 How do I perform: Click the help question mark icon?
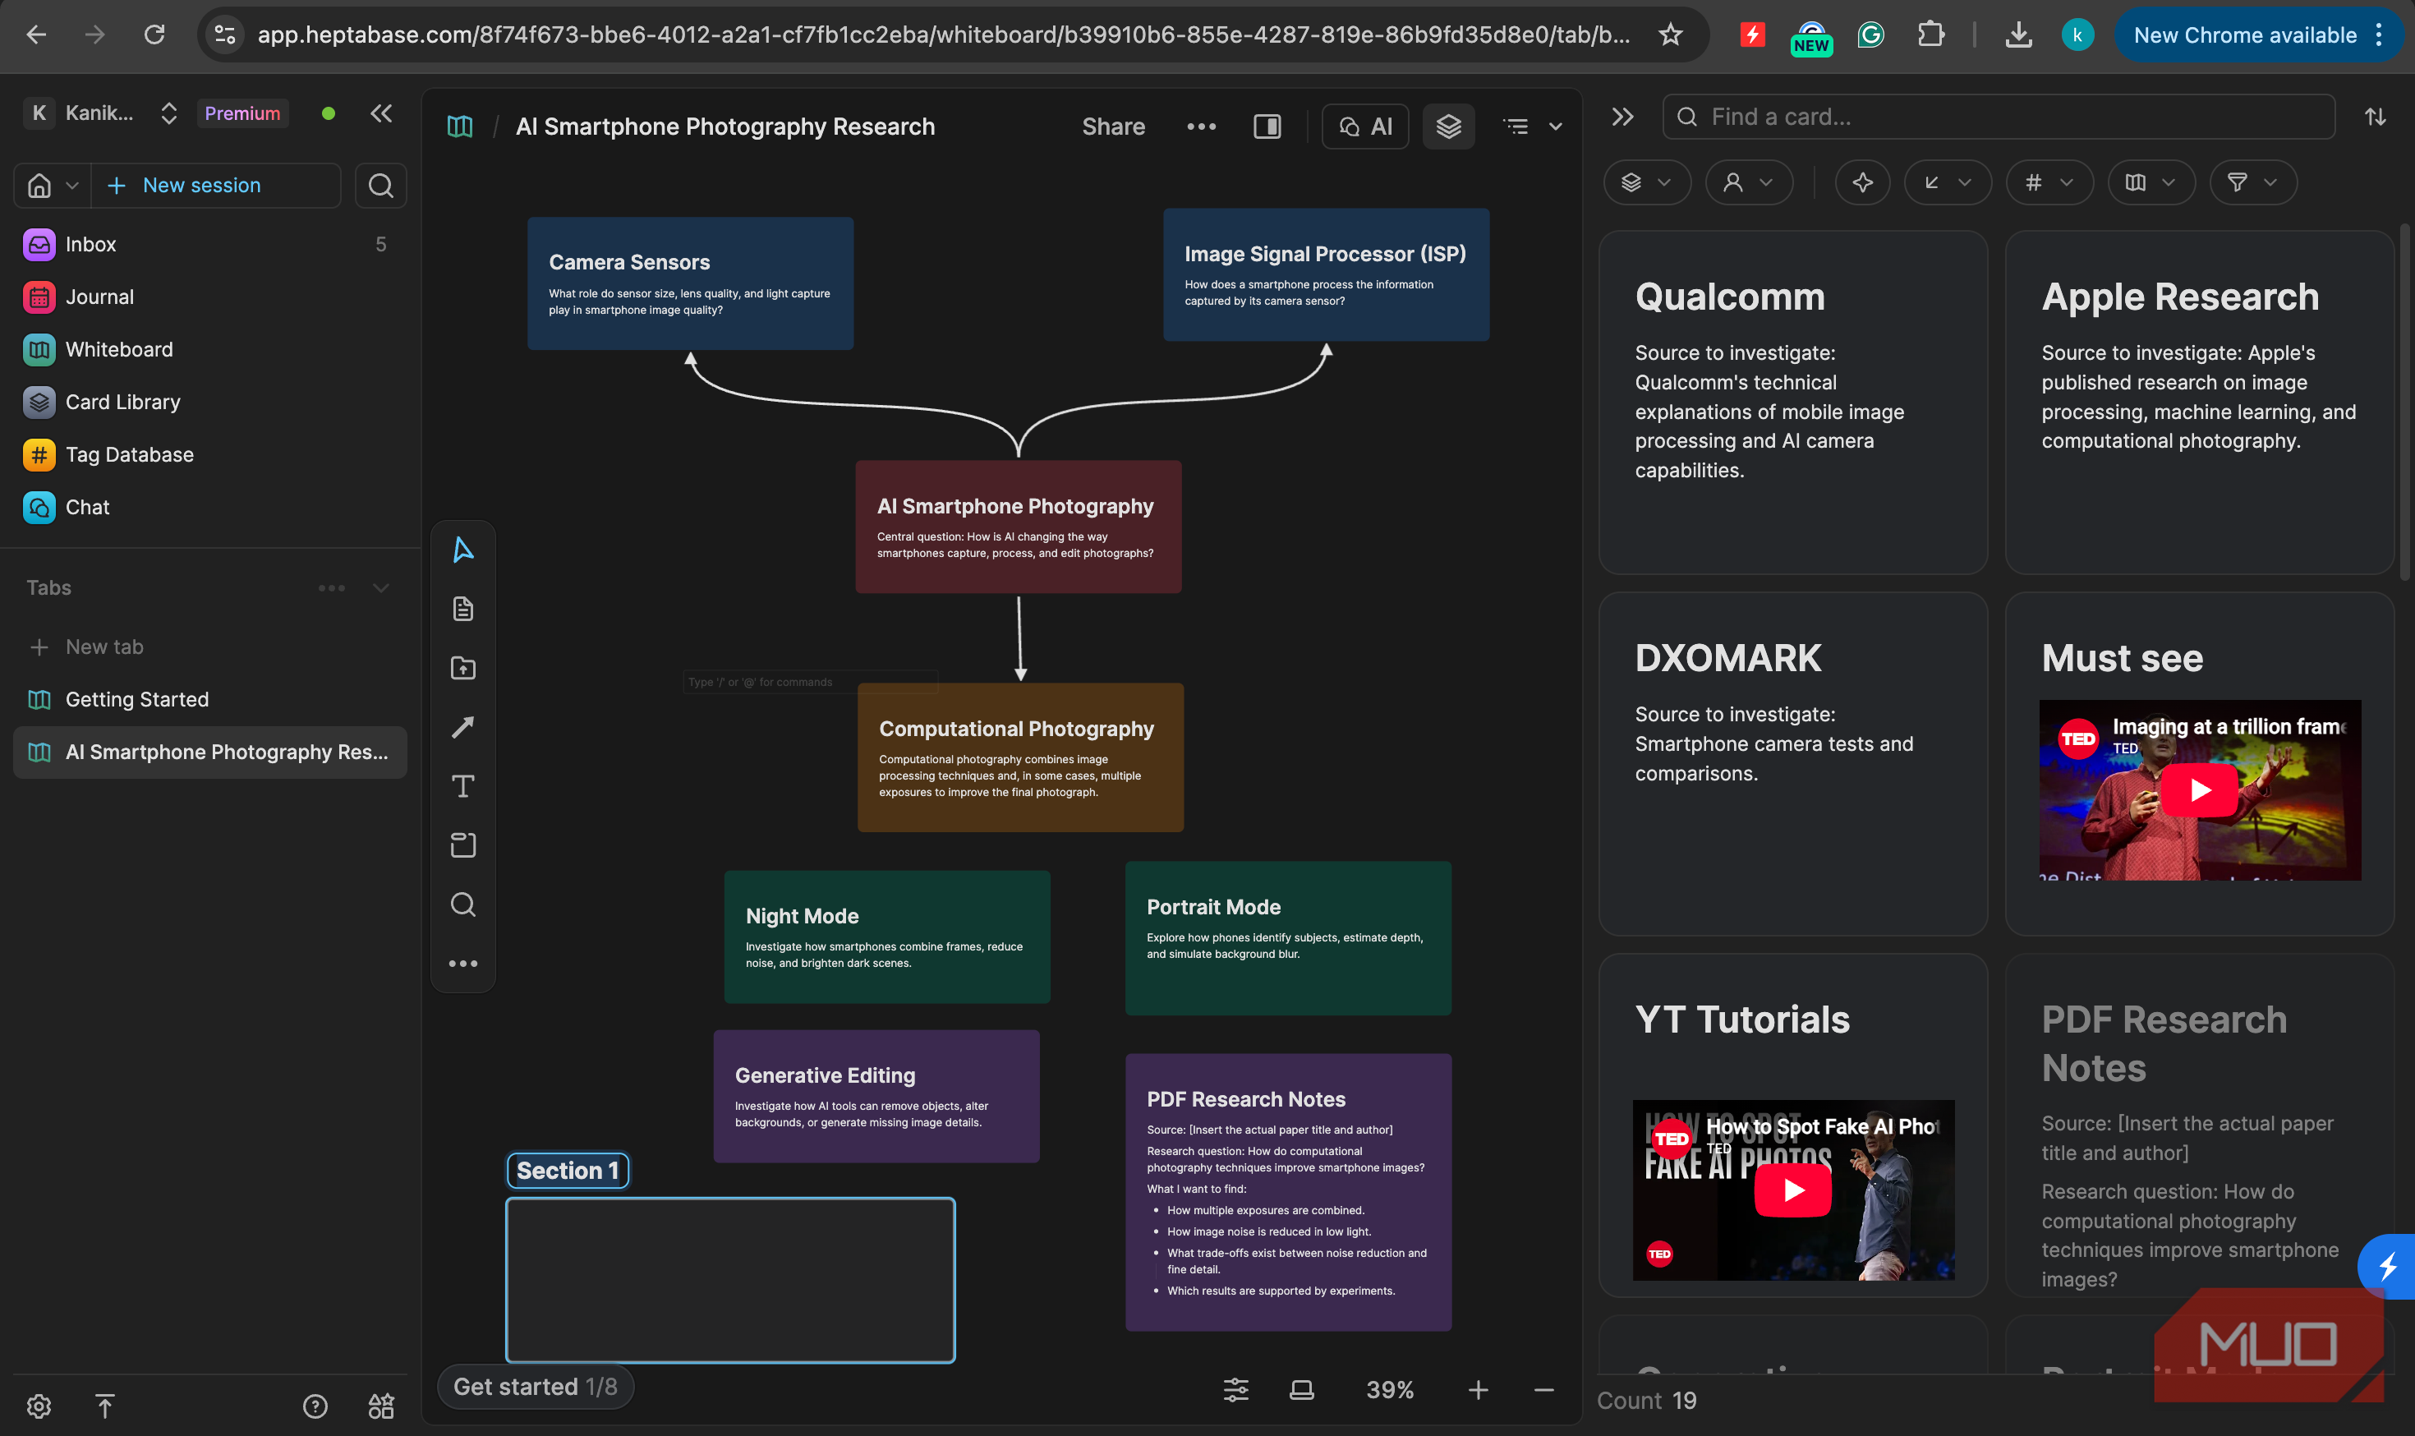[315, 1406]
